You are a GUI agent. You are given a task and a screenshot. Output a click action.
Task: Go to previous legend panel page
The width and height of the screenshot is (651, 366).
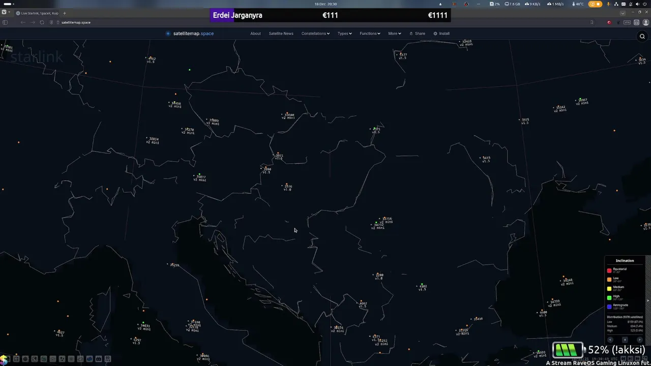(x=610, y=340)
